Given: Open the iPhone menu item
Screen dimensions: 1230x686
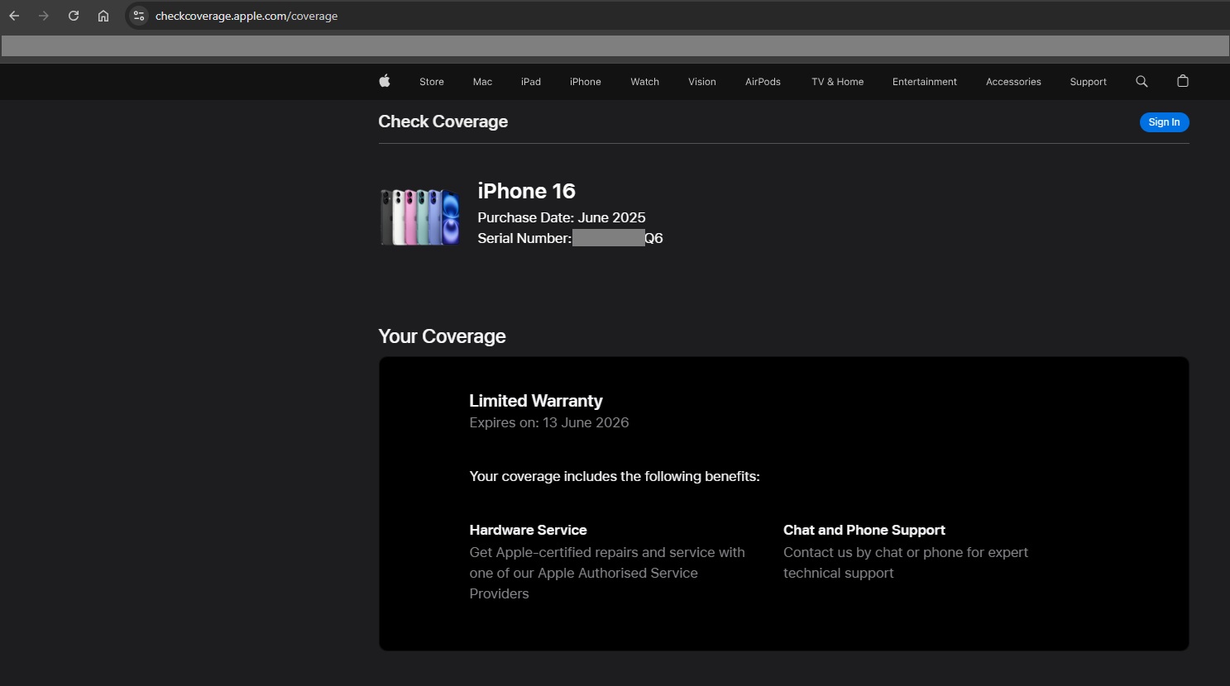Looking at the screenshot, I should coord(586,82).
